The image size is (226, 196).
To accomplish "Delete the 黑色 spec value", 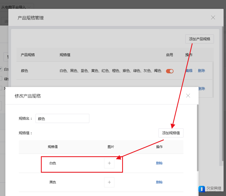I will click(159, 182).
